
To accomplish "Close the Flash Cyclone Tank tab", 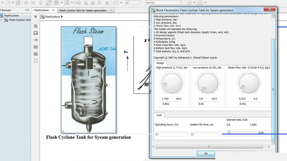I will [x=111, y=10].
